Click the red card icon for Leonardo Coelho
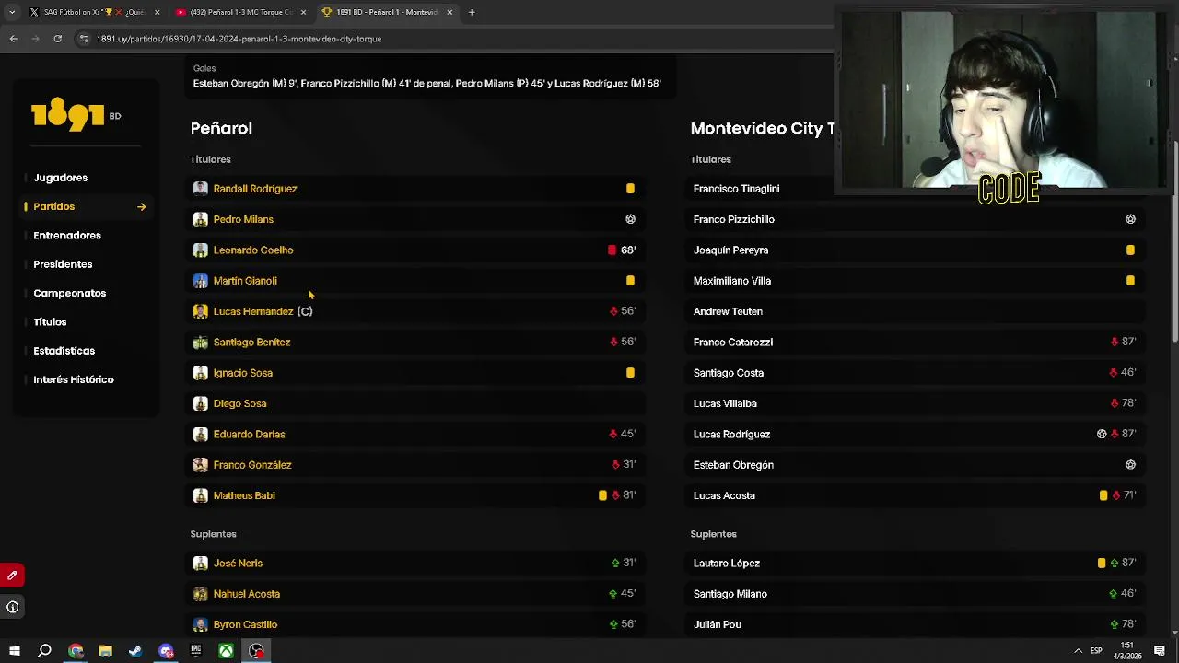The height and width of the screenshot is (663, 1179). pyautogui.click(x=612, y=250)
